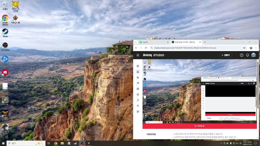Viewport: 260px width, 146px height.
Task: Open Chrome three-dot menu
Action: tap(256, 48)
